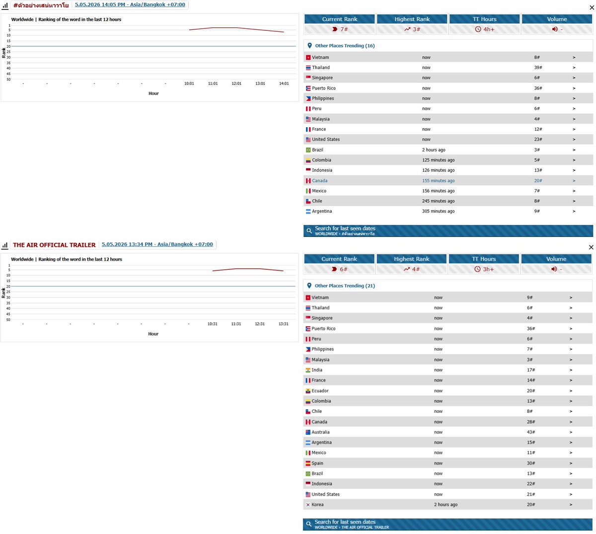Select the France row showing 12#

coord(448,129)
